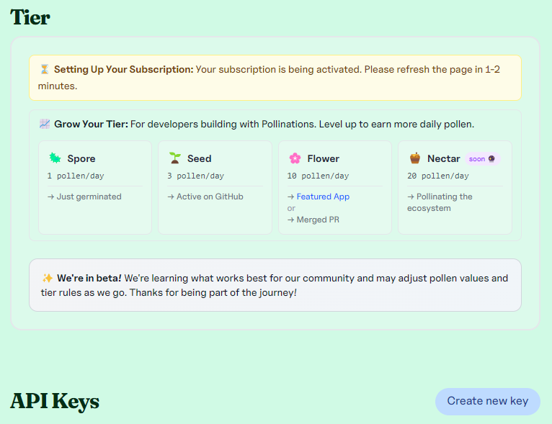Select the Seed tier name

(x=200, y=158)
